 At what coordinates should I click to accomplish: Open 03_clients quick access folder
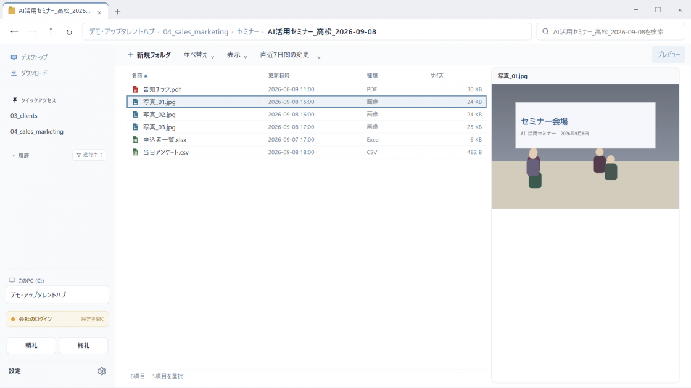(24, 116)
